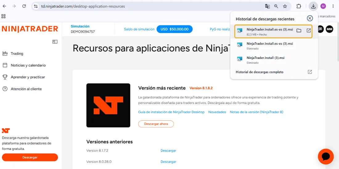Open Historial de descargas completo

coord(259,72)
